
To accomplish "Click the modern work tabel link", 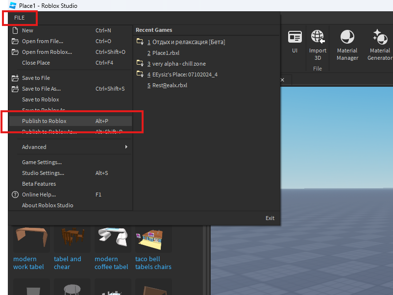I will [x=28, y=263].
